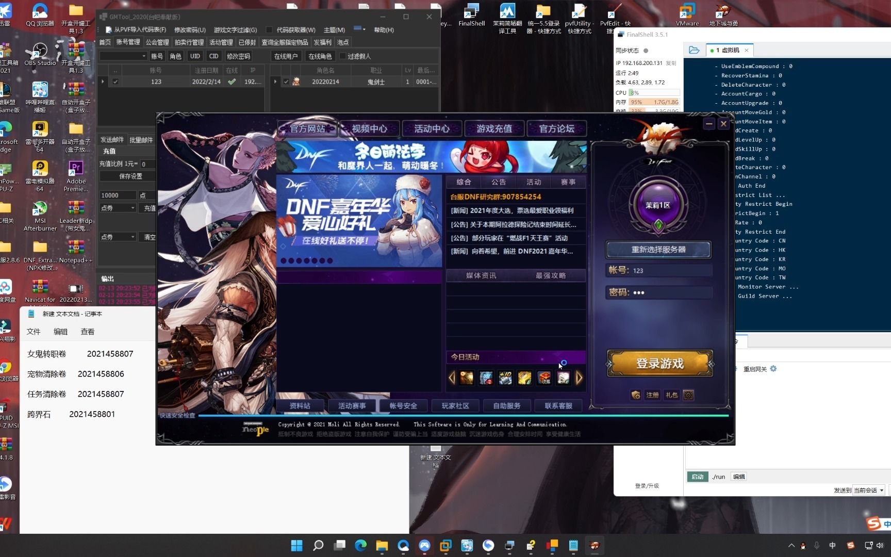Open the 视频中心 launcher tab
This screenshot has height=557, width=891.
(x=369, y=128)
